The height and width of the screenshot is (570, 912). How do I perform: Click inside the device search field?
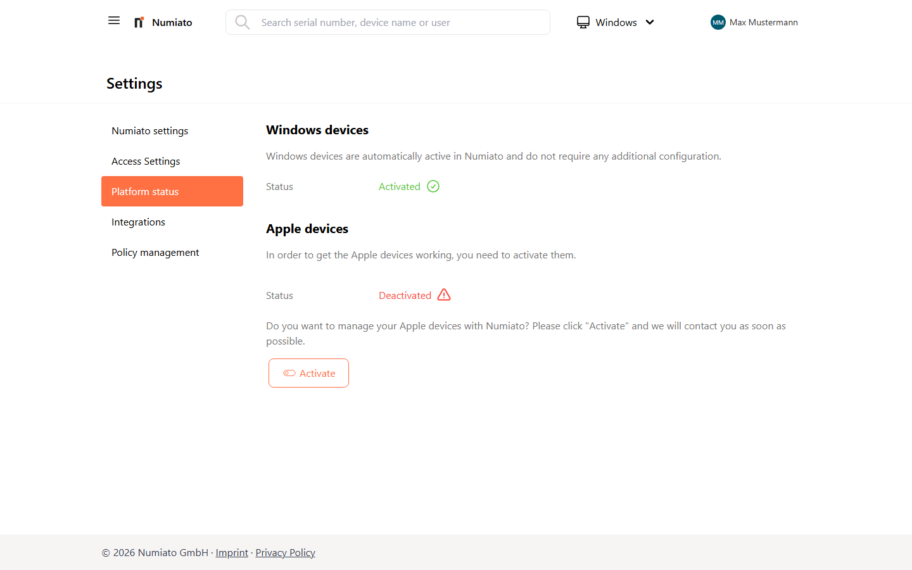(388, 22)
